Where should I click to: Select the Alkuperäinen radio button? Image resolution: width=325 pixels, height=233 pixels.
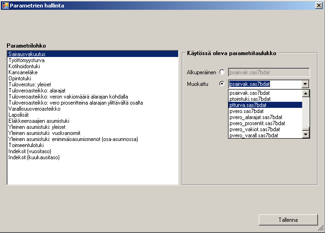point(222,72)
